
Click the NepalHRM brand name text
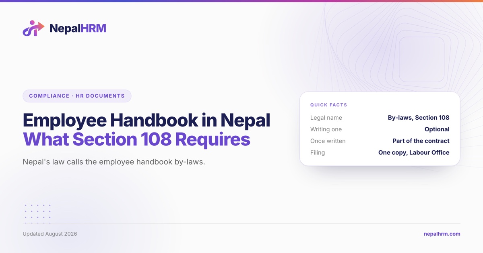pos(78,29)
